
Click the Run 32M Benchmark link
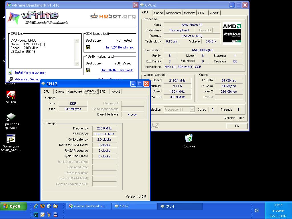point(119,47)
